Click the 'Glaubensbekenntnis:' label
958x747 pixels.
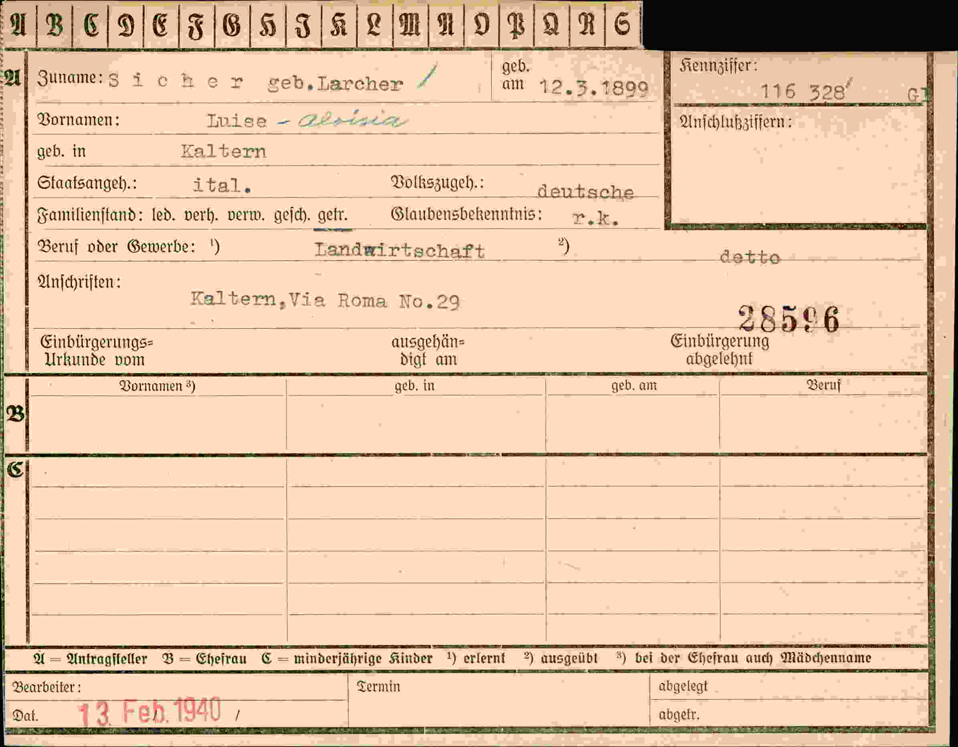point(466,214)
